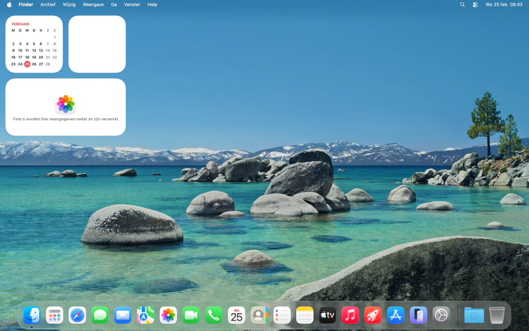Click the date and time Wo 25 feb
The height and width of the screenshot is (331, 529).
(x=504, y=5)
